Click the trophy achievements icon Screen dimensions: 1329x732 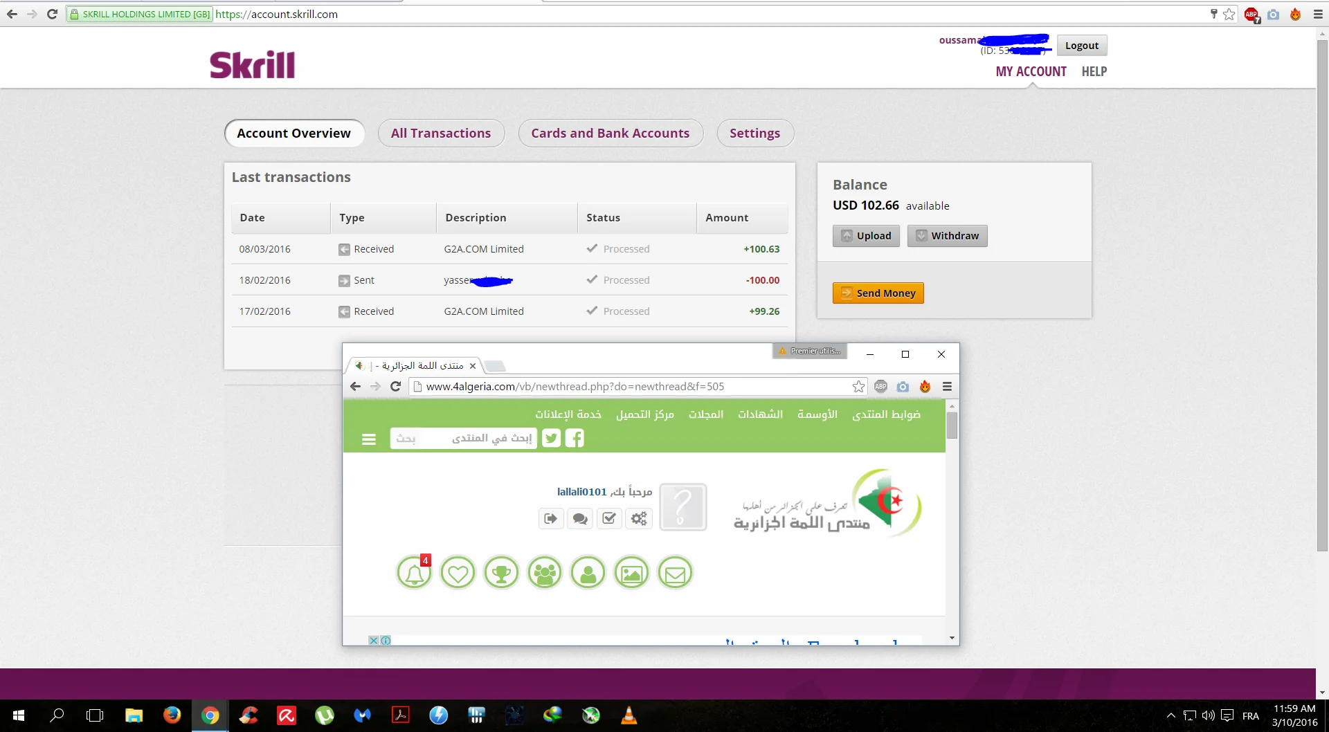click(501, 574)
